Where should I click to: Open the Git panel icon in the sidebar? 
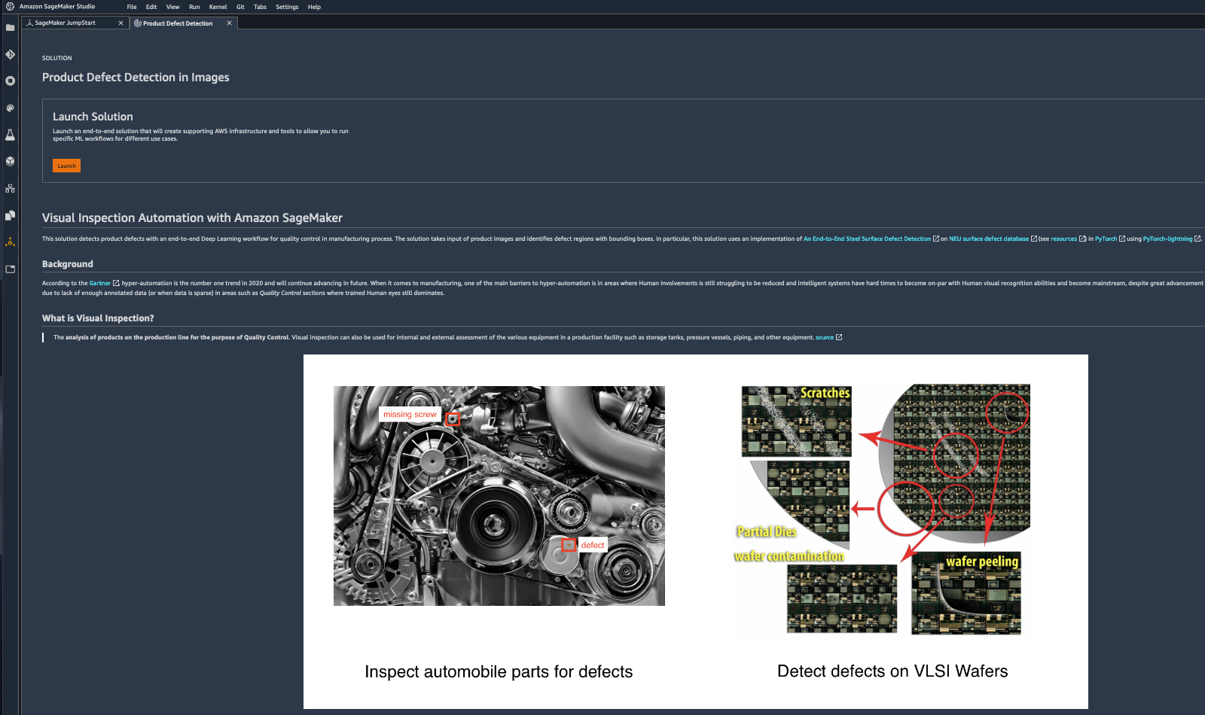10,54
